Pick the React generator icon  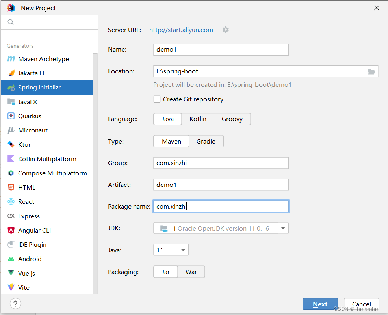[x=11, y=201]
